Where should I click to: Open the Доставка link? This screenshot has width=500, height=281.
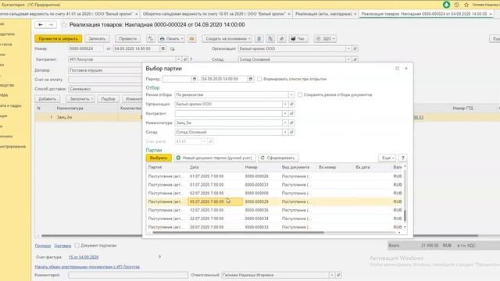62,246
